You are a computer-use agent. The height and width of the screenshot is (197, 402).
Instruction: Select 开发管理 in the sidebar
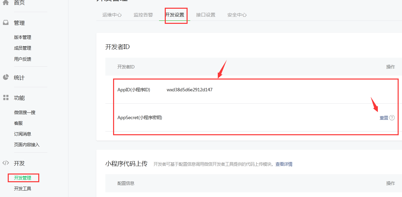(x=22, y=178)
